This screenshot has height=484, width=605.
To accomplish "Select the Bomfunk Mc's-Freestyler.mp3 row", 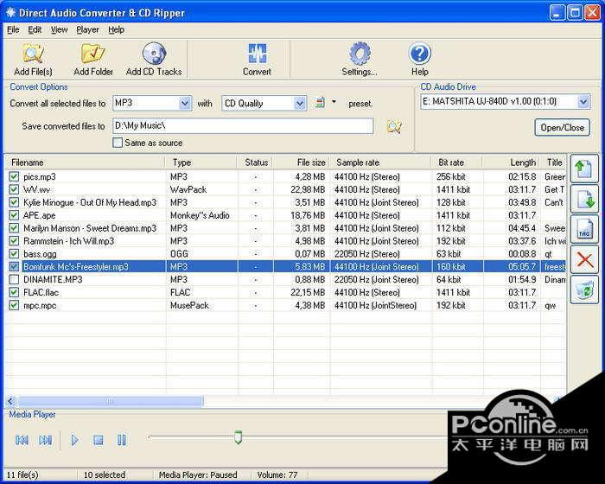I will click(x=286, y=267).
